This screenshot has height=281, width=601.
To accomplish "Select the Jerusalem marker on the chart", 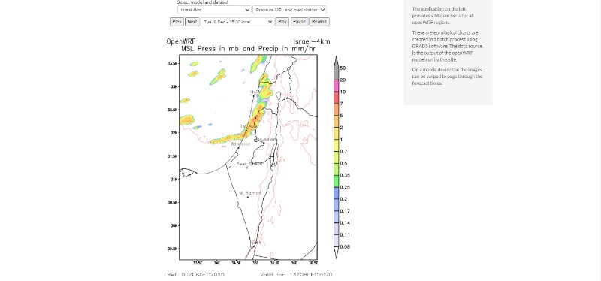I will 264,144.
